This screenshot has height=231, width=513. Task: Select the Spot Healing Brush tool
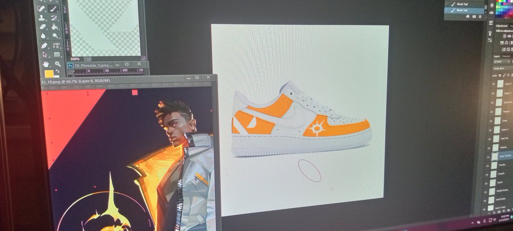coord(41,8)
